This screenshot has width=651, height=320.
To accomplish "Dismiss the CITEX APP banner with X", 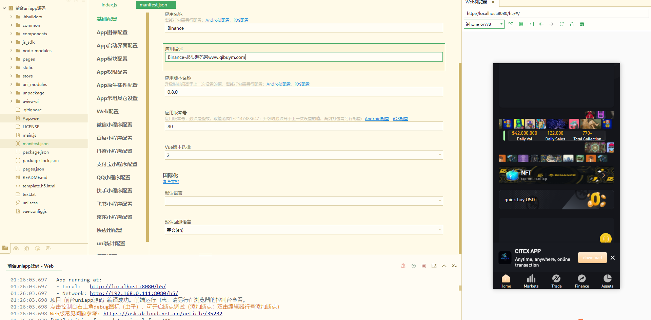I will coord(613,258).
